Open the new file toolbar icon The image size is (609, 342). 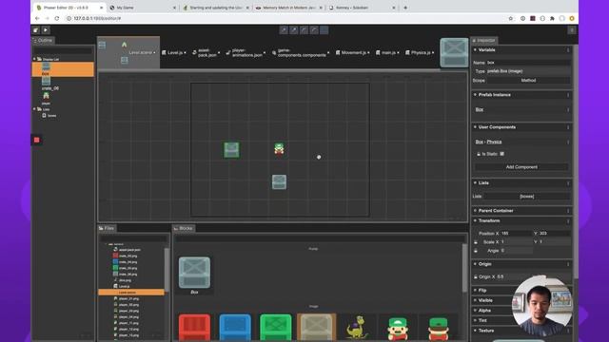tap(36, 30)
